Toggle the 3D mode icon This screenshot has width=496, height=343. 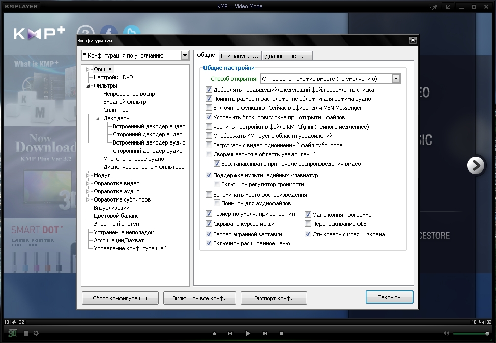(x=12, y=333)
